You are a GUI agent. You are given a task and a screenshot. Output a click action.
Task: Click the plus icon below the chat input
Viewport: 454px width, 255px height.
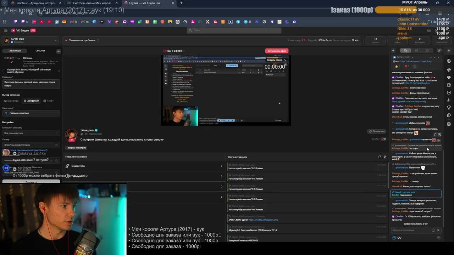[x=394, y=238]
